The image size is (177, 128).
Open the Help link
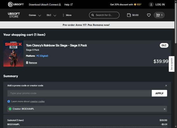(x=68, y=4)
